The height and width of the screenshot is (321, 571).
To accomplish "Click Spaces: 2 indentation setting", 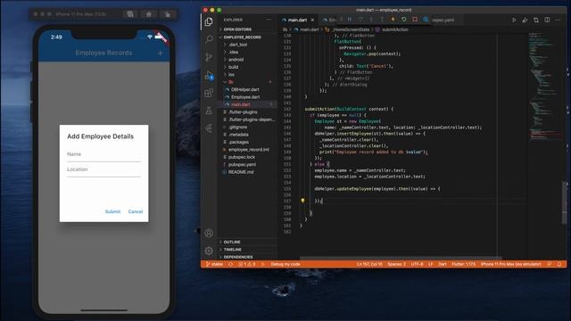I will click(x=396, y=264).
